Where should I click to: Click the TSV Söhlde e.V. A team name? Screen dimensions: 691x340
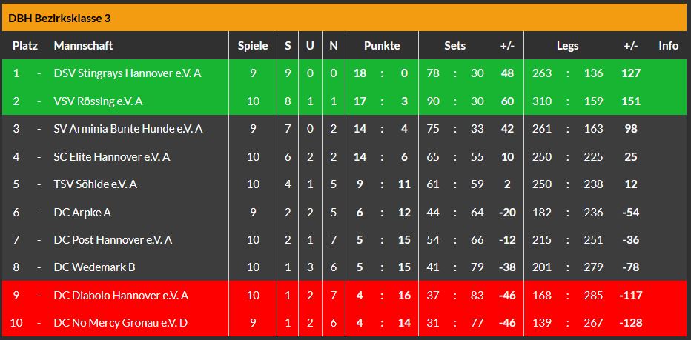pos(96,184)
